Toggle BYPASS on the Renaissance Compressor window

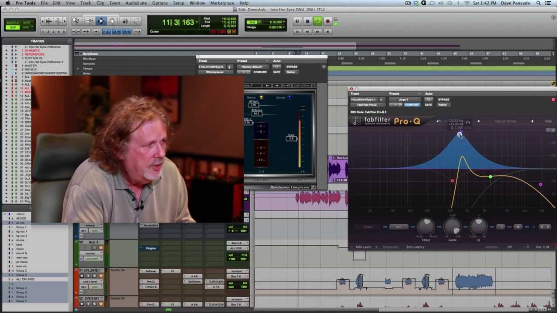click(x=292, y=67)
